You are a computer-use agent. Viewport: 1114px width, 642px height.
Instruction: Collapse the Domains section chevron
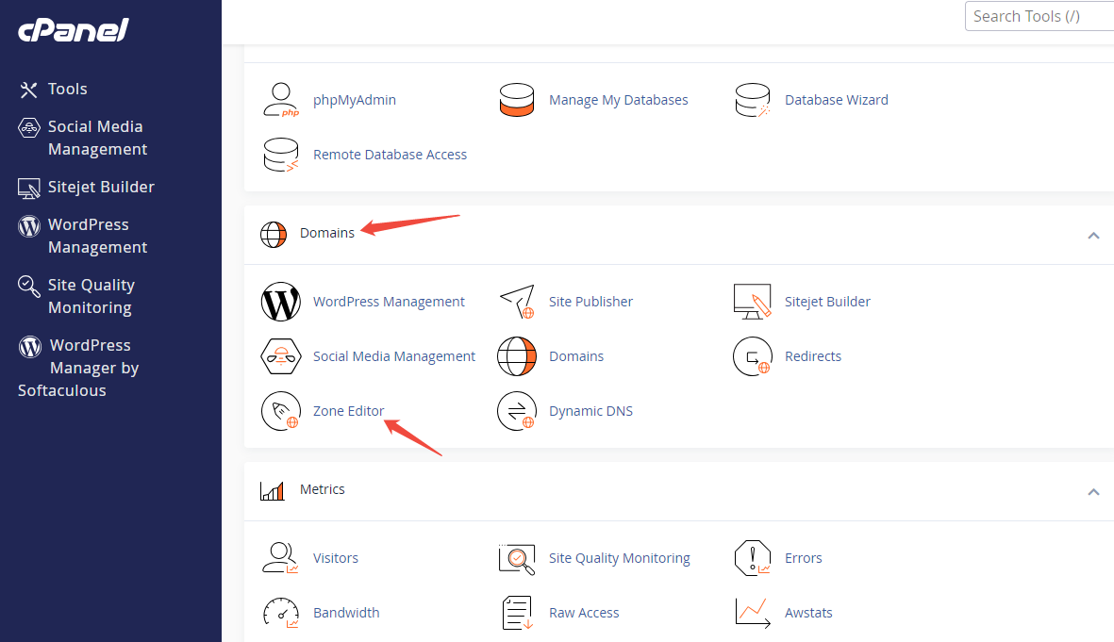[x=1093, y=235]
